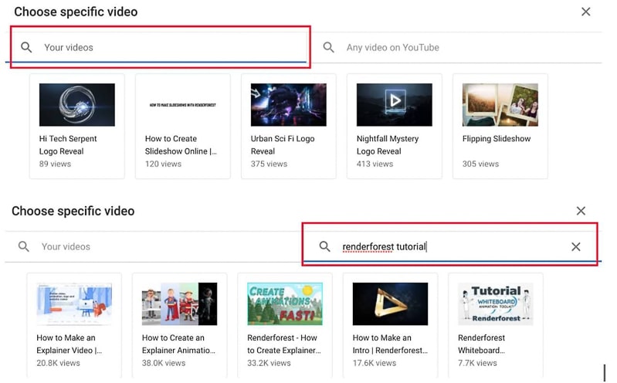Click the '38.0K views' count
The image size is (617, 383).
tap(164, 364)
